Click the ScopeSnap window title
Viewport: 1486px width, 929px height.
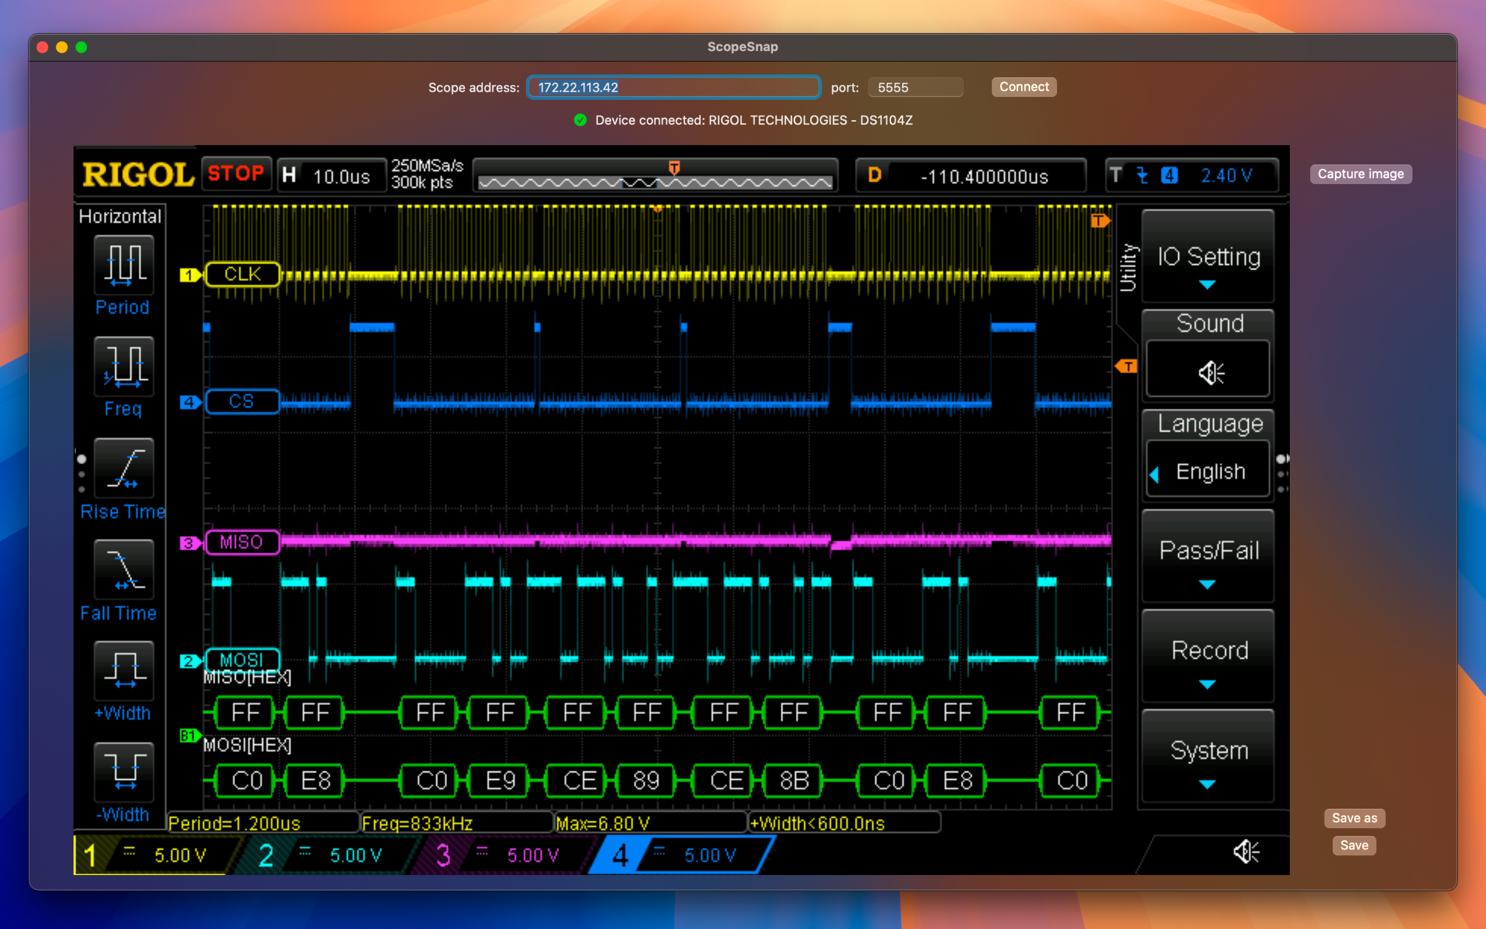pyautogui.click(x=742, y=46)
